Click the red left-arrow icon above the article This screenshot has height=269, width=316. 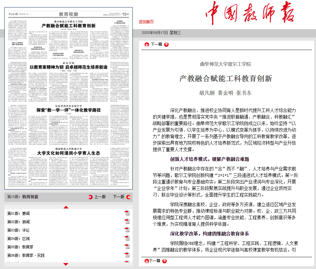tap(147, 44)
